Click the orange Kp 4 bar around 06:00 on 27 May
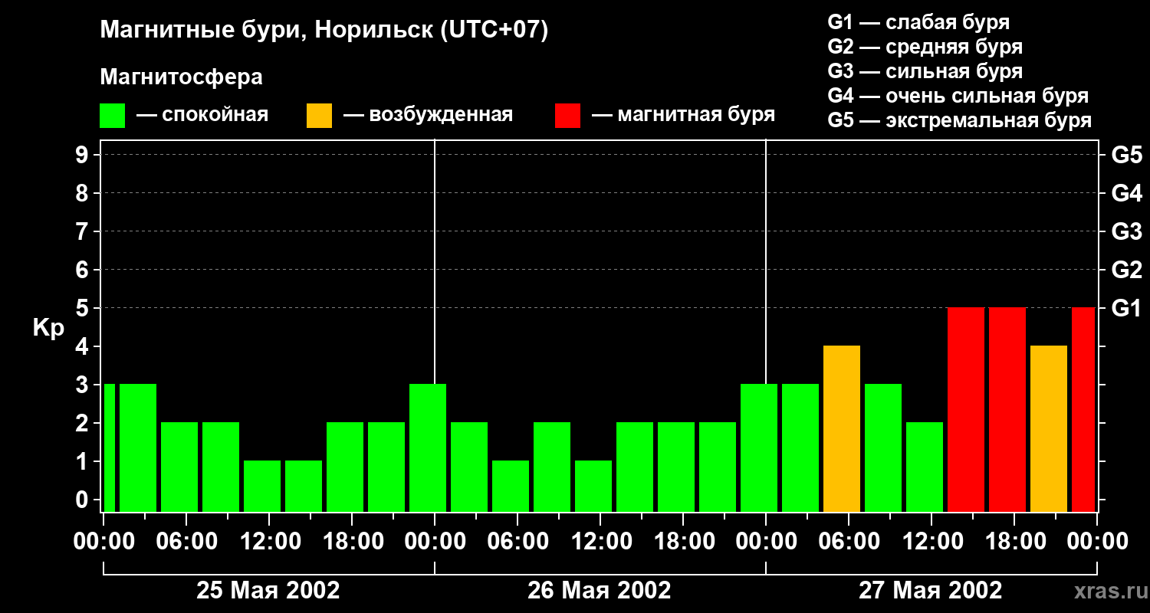The image size is (1150, 613). pos(842,428)
